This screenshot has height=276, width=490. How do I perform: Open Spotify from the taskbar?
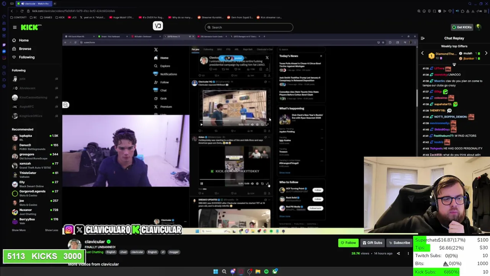(266, 272)
